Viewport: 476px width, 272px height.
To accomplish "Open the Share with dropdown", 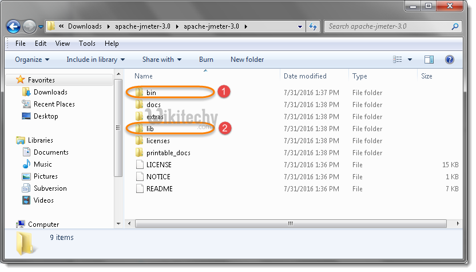I will pos(161,60).
